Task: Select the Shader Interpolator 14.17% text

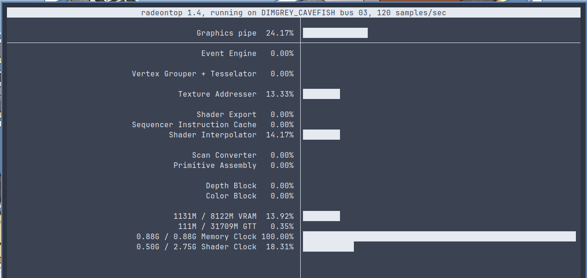Action: (x=231, y=135)
